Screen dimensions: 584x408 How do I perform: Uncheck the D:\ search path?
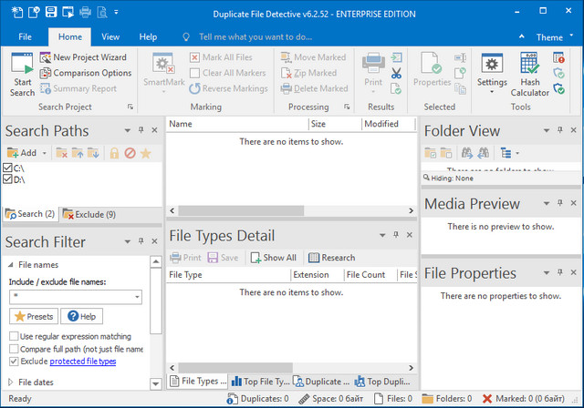click(8, 180)
